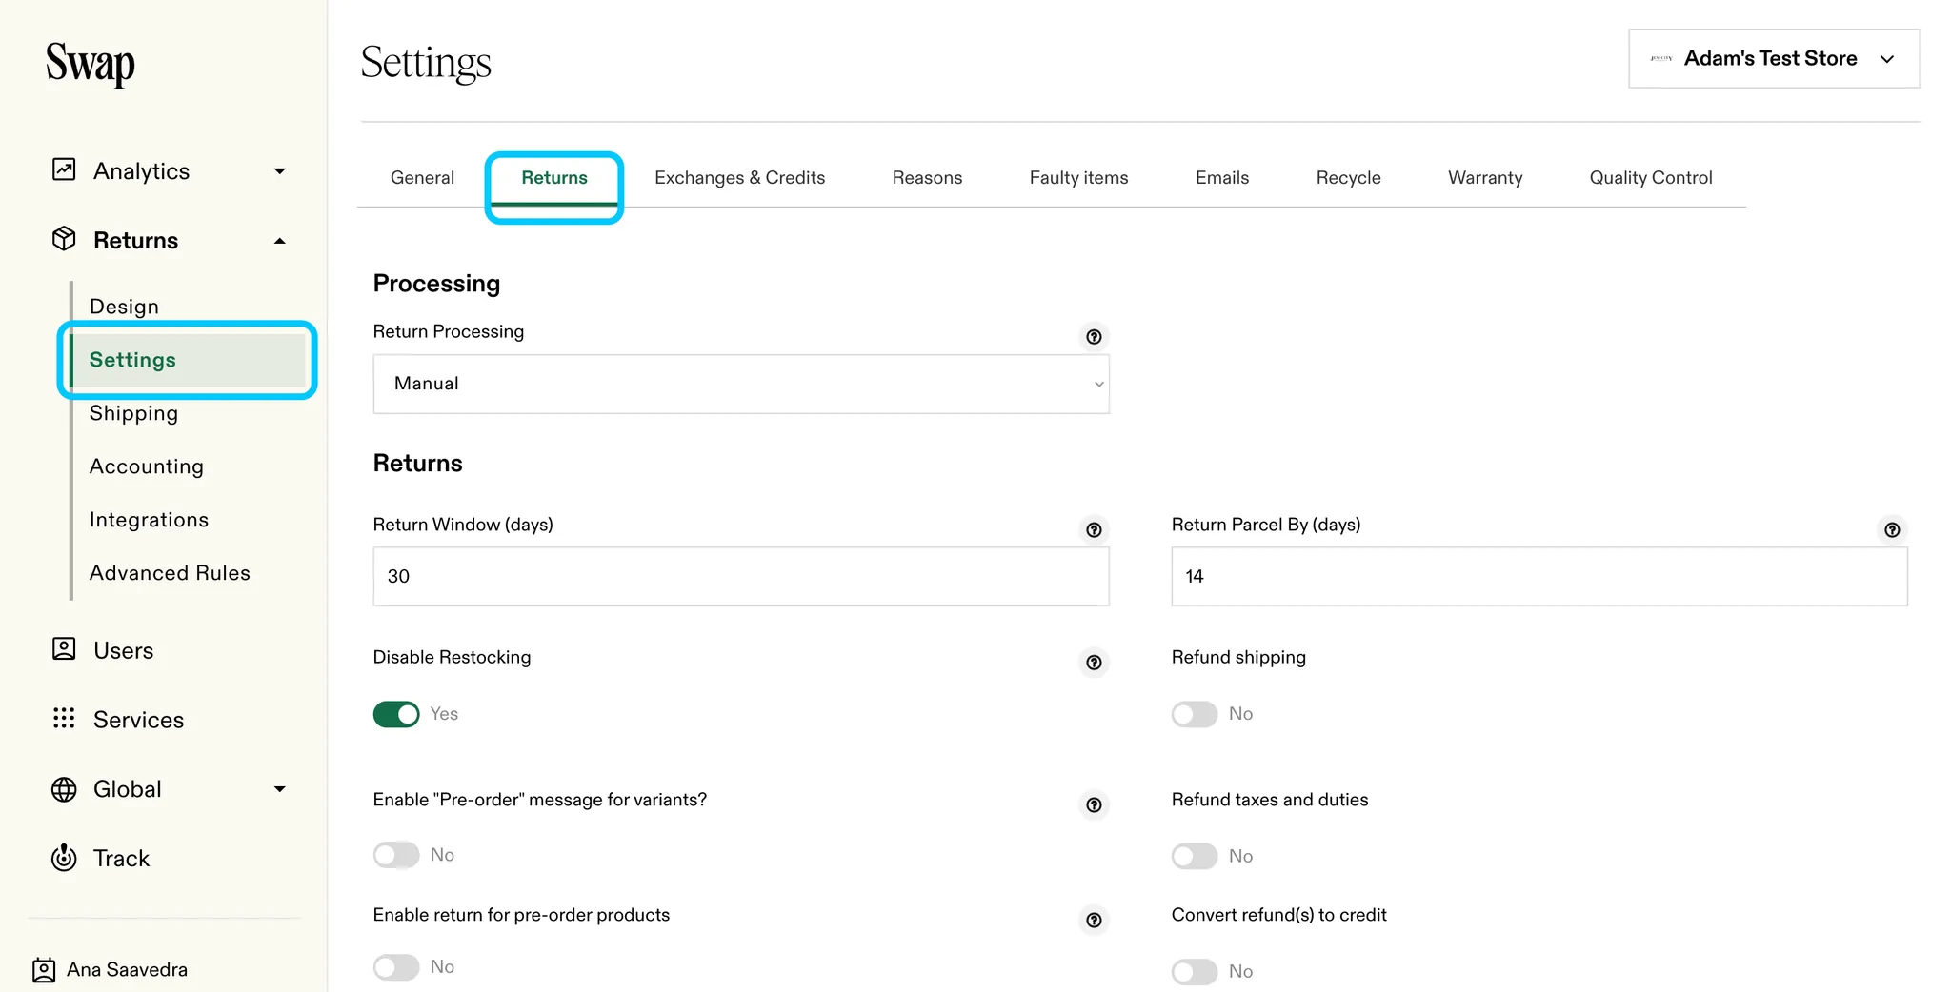Open the Reasons tab
The height and width of the screenshot is (992, 1951).
point(927,178)
